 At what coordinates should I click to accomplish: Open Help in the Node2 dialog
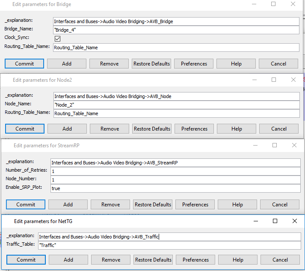tap(237, 129)
